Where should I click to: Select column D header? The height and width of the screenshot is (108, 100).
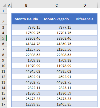(x=85, y=5)
